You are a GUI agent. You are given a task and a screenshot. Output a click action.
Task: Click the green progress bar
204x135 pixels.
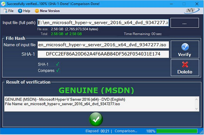click(177, 131)
